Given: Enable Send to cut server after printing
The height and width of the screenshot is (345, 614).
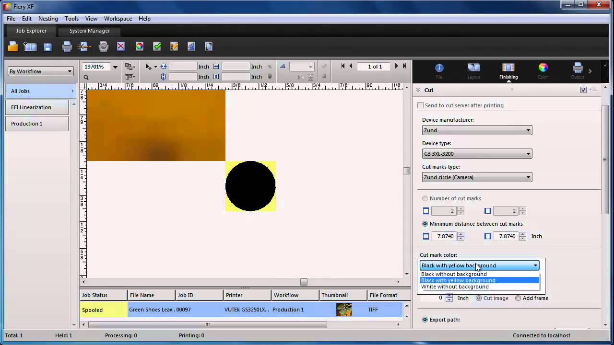Looking at the screenshot, I should pyautogui.click(x=421, y=105).
